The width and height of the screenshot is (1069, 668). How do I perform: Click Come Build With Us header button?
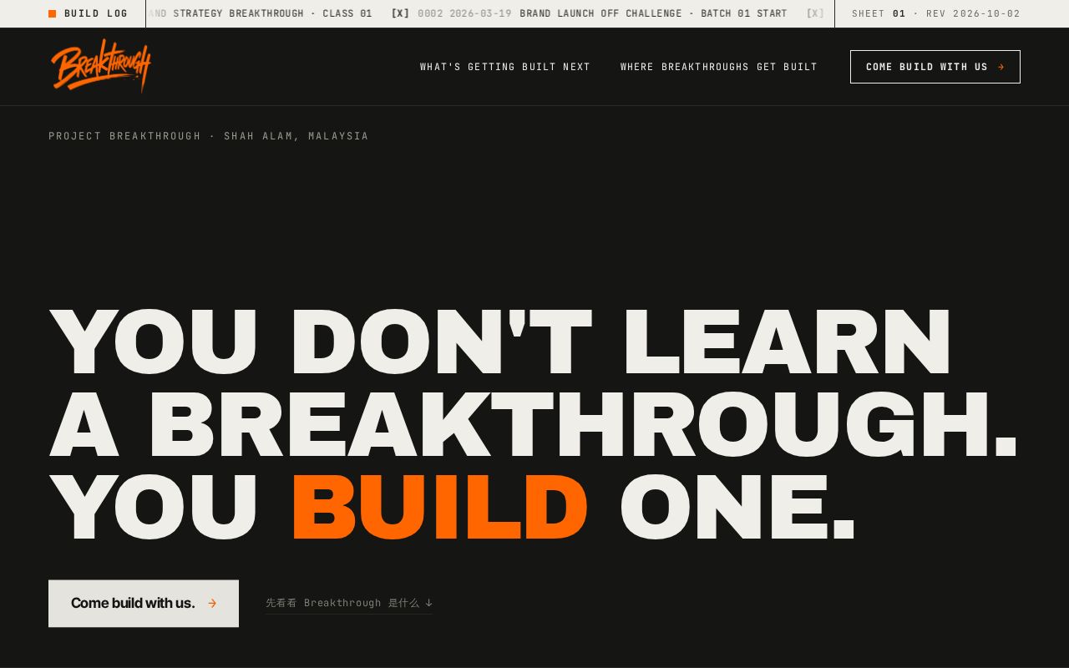pos(935,67)
